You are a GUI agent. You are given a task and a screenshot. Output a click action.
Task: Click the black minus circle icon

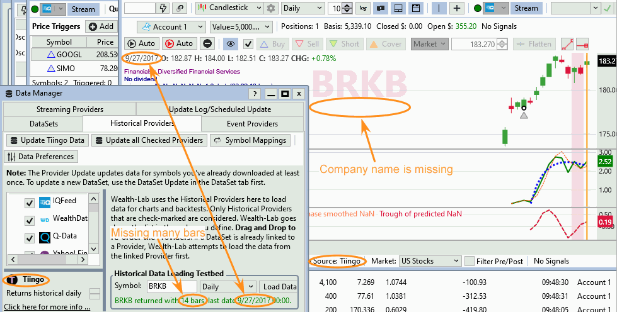(207, 44)
